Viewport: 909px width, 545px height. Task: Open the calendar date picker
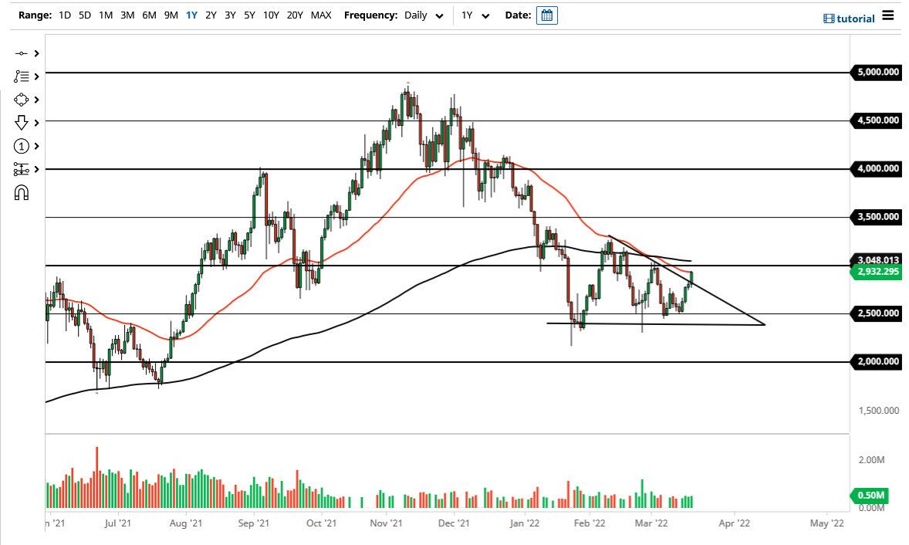tap(547, 15)
